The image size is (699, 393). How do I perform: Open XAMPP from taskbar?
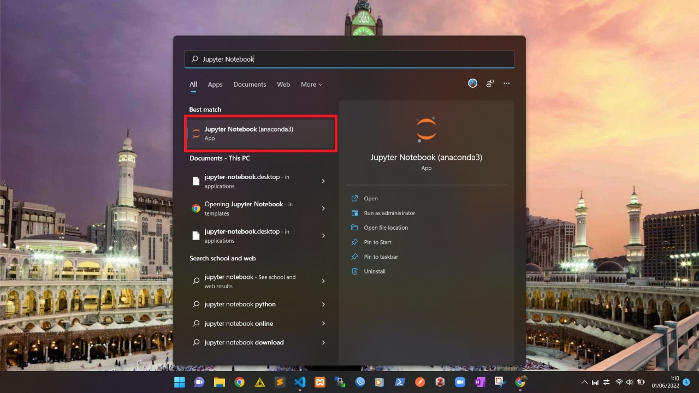click(x=319, y=382)
